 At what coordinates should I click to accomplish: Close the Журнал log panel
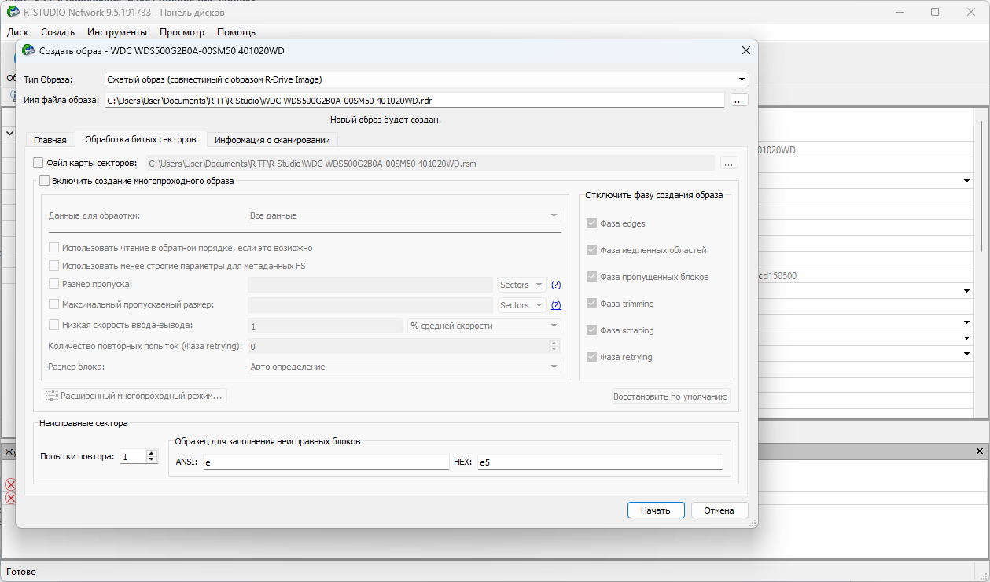pyautogui.click(x=979, y=451)
